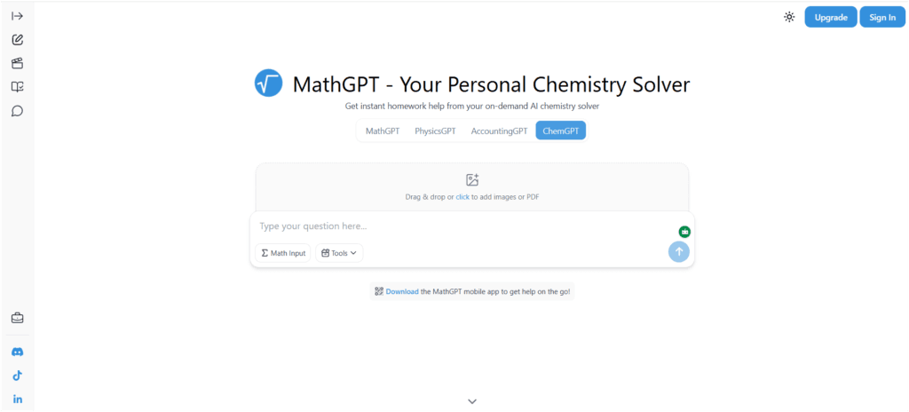Switch to the PhysicsGPT tab
Image resolution: width=909 pixels, height=412 pixels.
tap(435, 131)
